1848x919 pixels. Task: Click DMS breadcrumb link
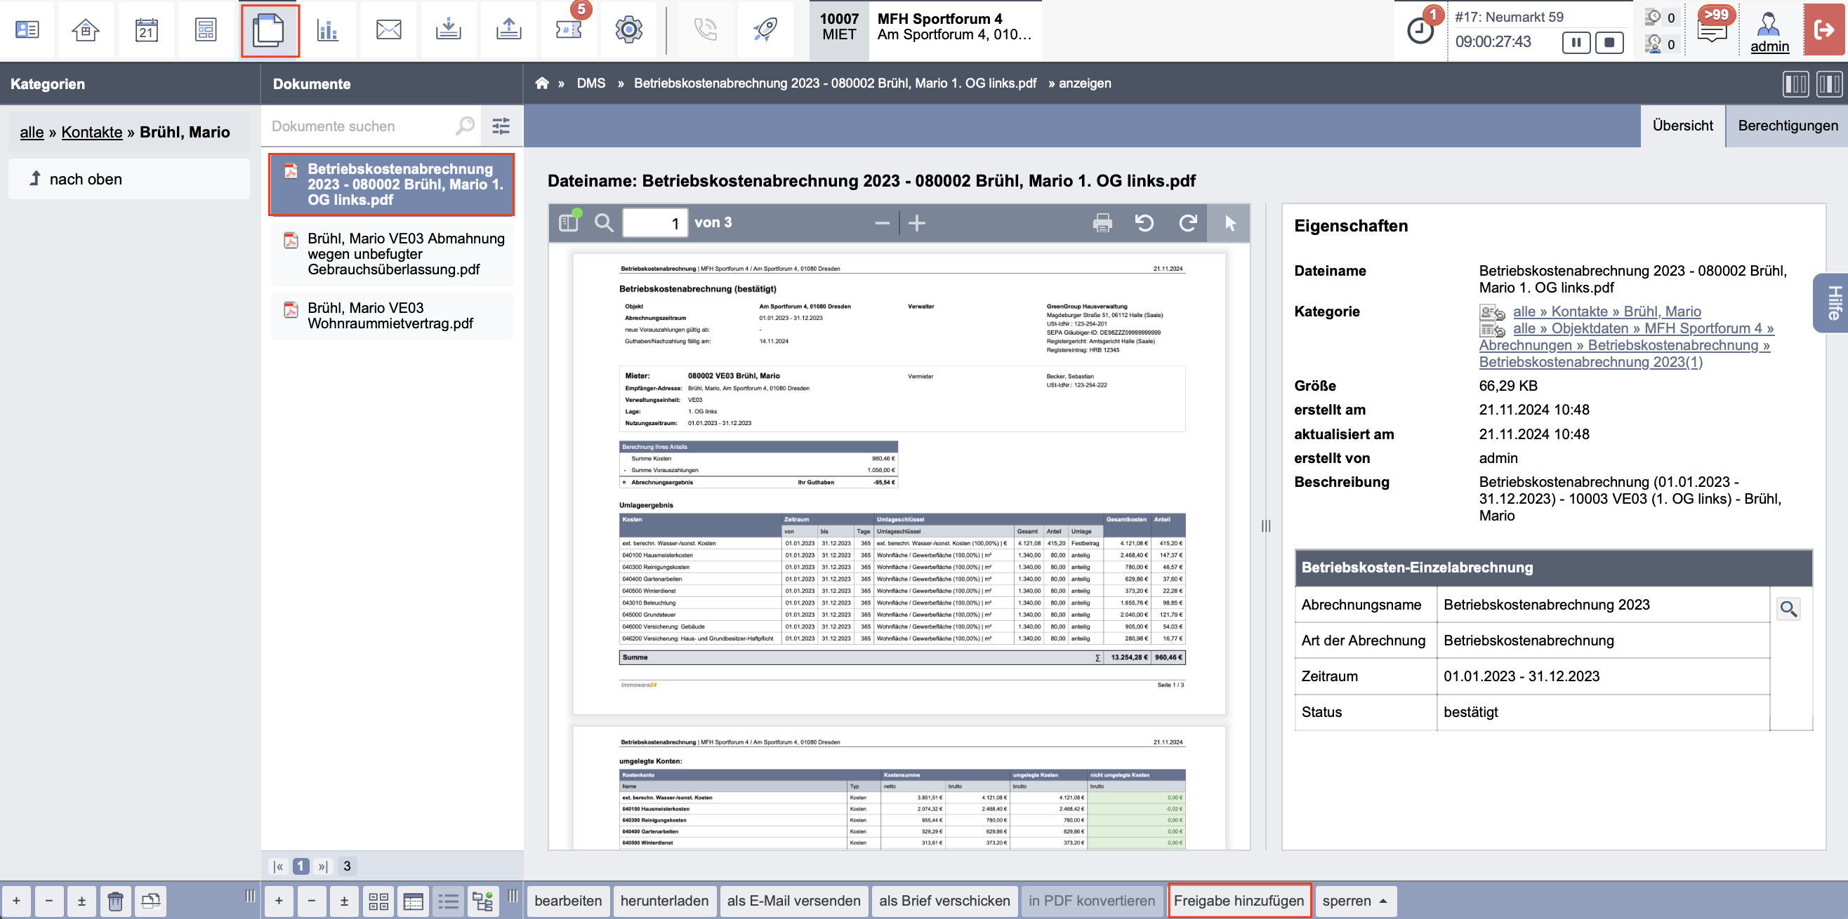point(590,83)
